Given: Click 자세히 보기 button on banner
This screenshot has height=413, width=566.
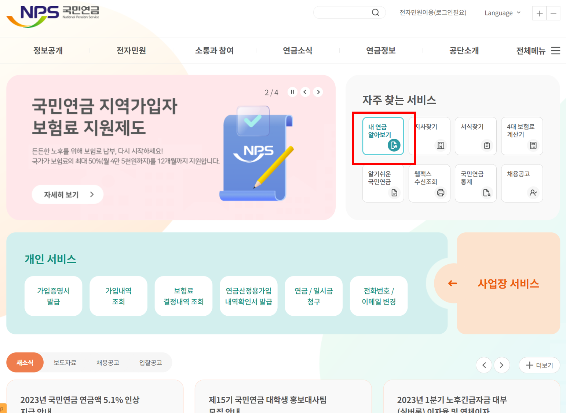Looking at the screenshot, I should [67, 195].
